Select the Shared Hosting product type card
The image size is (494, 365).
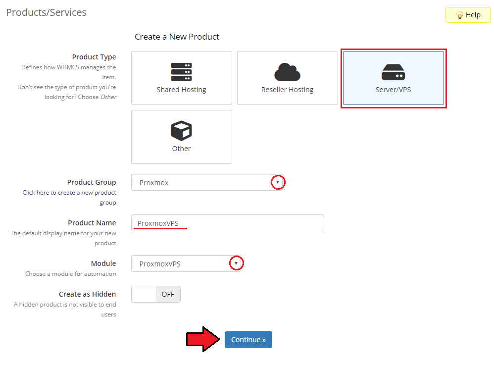(x=182, y=78)
